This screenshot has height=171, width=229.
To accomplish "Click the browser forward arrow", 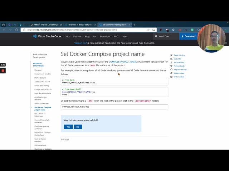I will (10, 30).
